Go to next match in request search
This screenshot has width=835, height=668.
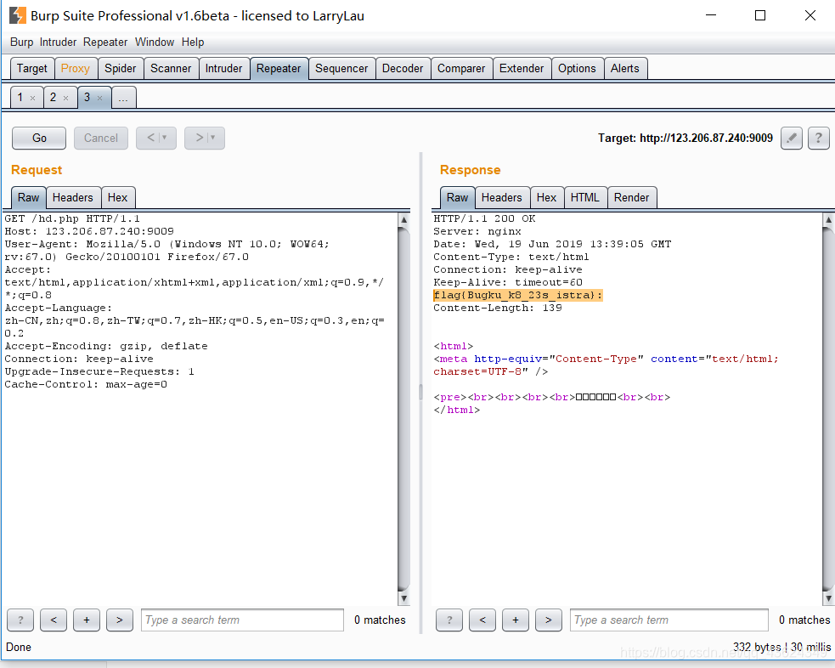coord(119,620)
